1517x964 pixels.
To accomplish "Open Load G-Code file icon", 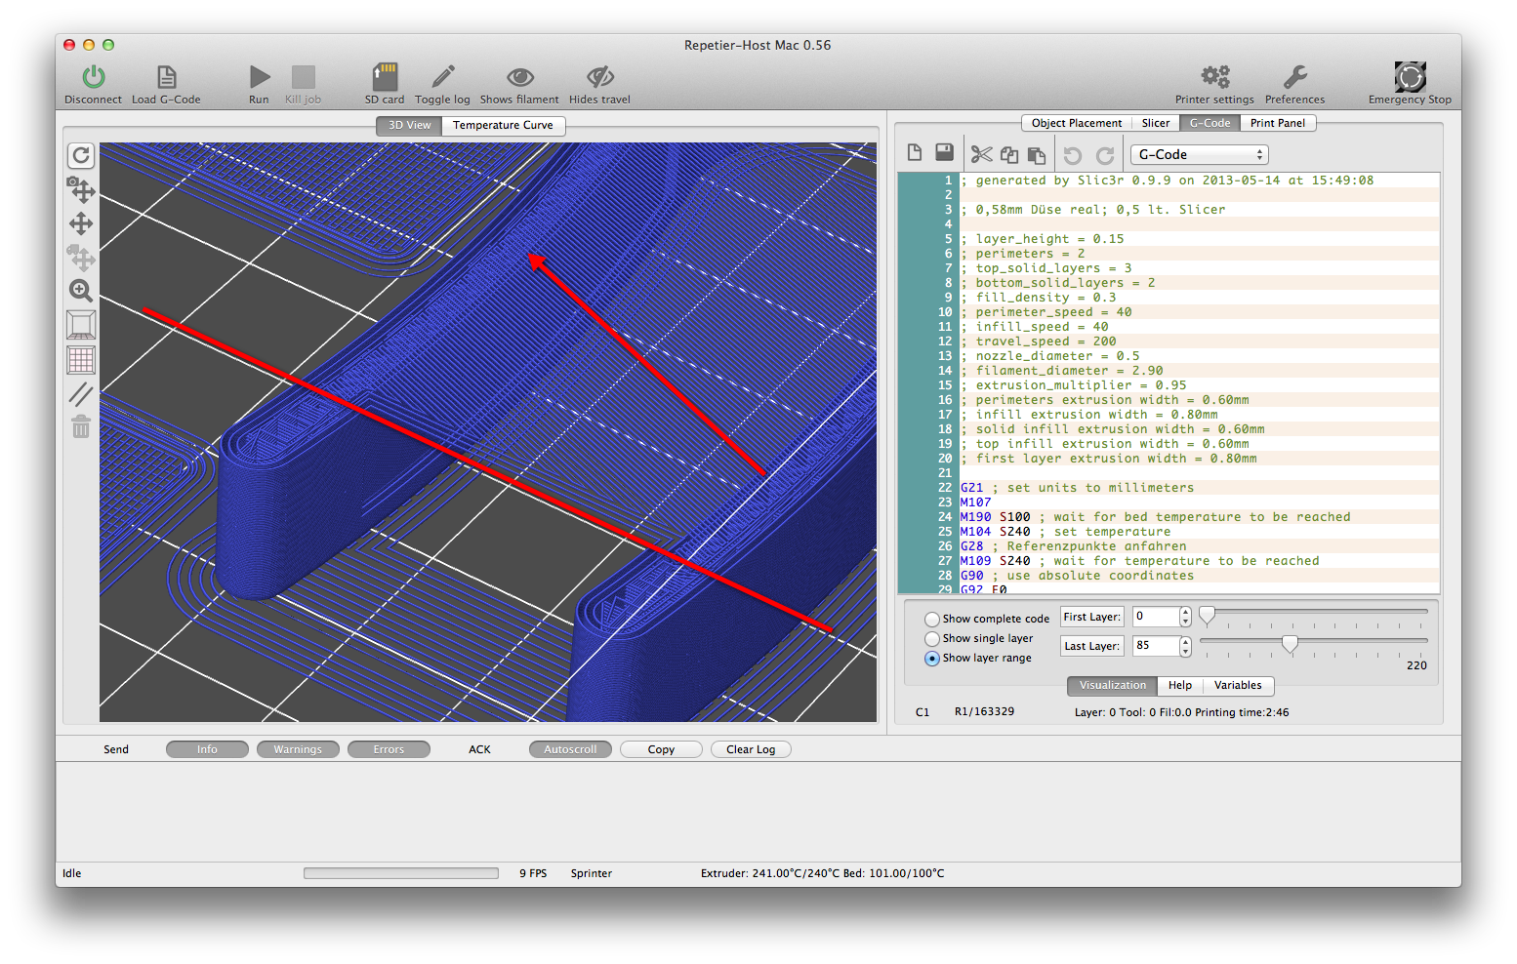I will (x=167, y=77).
